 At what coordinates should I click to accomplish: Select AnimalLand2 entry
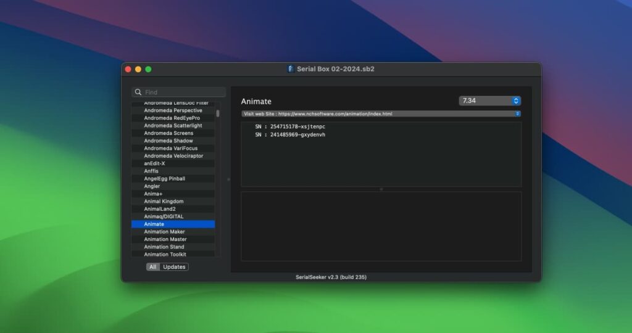173,209
